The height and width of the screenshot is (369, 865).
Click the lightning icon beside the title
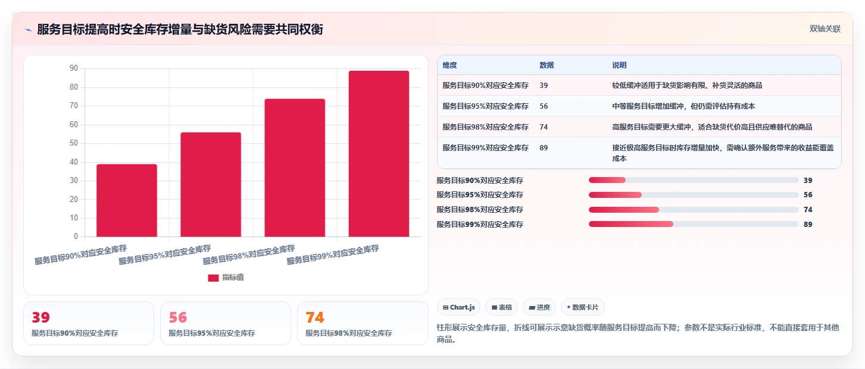tap(28, 29)
